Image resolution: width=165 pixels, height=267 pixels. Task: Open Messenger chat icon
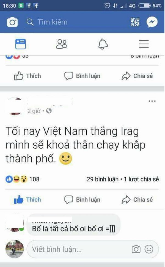point(152,22)
